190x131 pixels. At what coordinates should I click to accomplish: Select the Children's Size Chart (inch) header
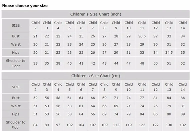(x=96, y=14)
